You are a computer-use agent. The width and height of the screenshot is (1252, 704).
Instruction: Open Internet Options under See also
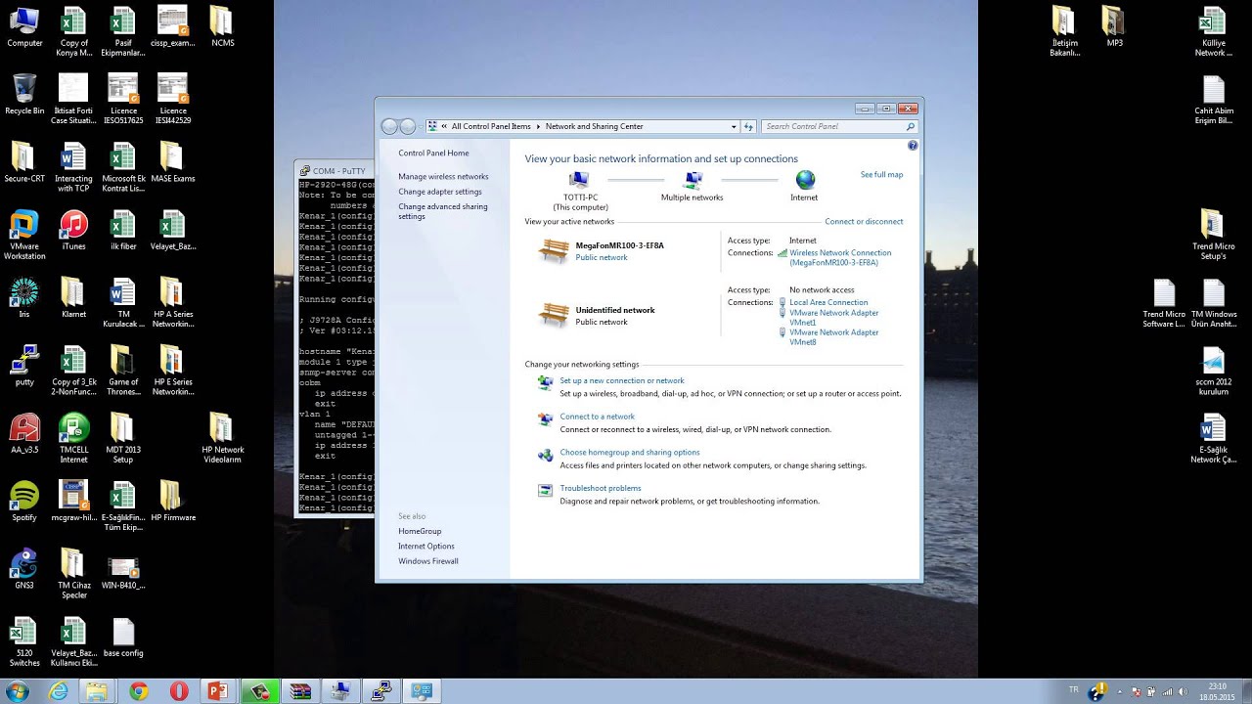(x=426, y=546)
